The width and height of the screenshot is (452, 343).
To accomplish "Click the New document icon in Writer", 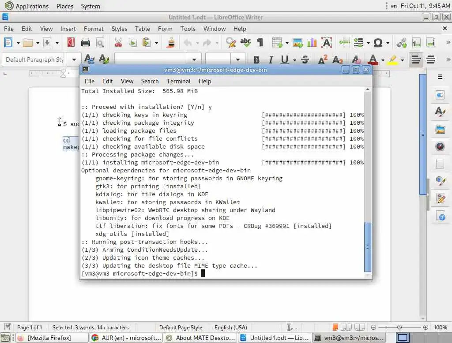I will [8, 43].
